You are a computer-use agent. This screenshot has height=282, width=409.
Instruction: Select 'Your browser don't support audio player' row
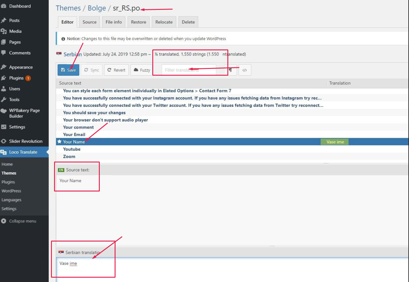click(232, 120)
